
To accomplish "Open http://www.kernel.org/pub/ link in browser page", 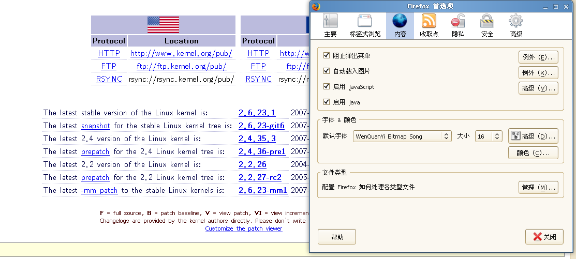I will [x=182, y=53].
